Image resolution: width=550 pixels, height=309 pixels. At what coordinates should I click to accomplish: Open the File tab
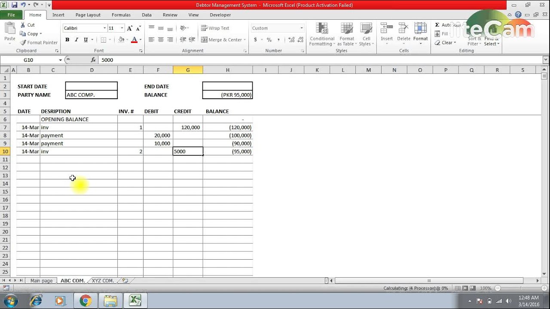pos(11,15)
